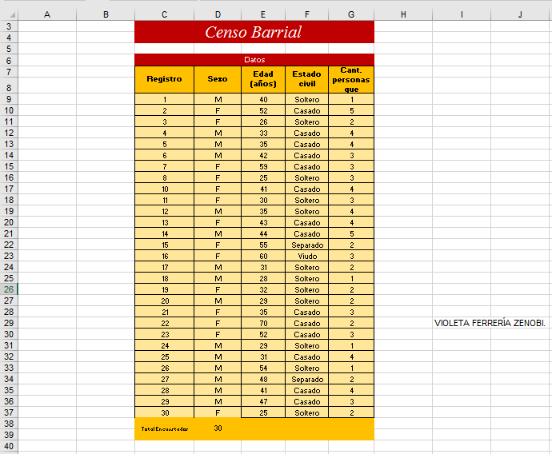
Task: Select 'F' sexo cell in row 10
Action: click(218, 111)
